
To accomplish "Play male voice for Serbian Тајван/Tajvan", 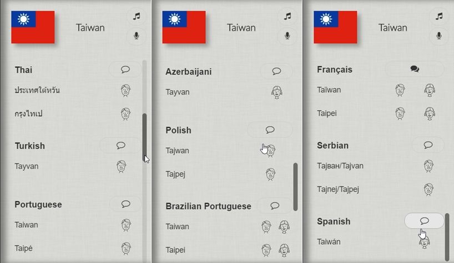I will pos(428,166).
